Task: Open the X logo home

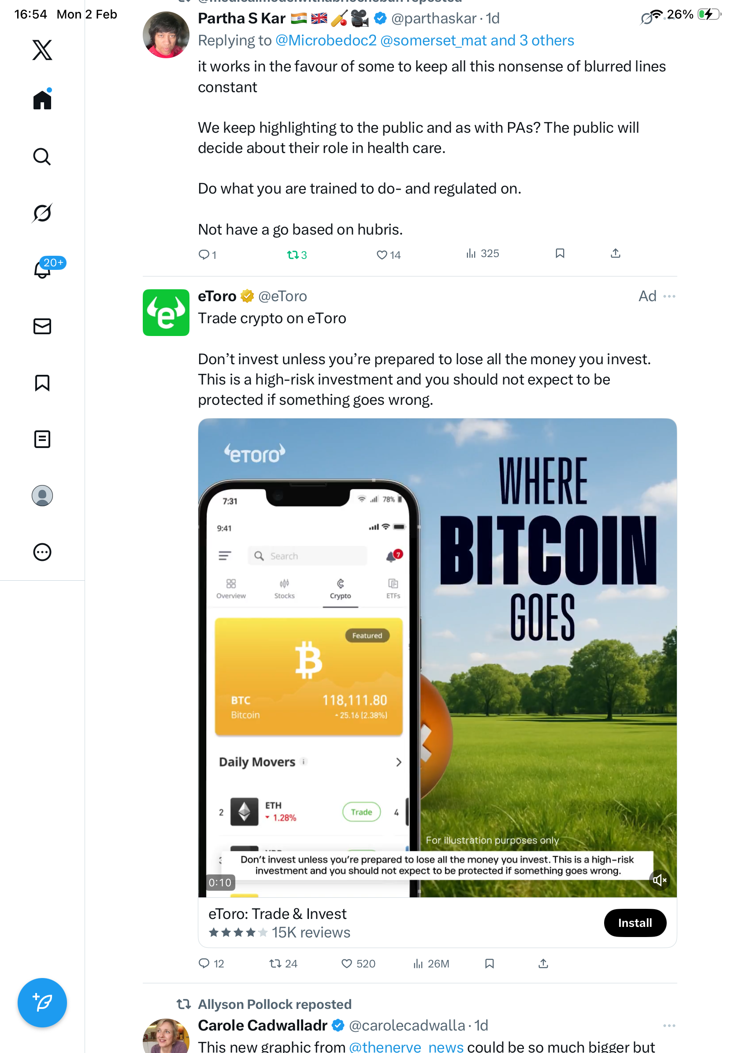Action: (x=42, y=50)
